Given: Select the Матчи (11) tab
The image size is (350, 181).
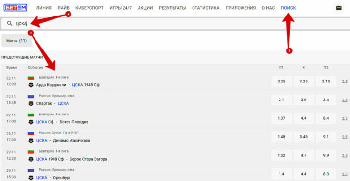Looking at the screenshot, I should coord(17,41).
